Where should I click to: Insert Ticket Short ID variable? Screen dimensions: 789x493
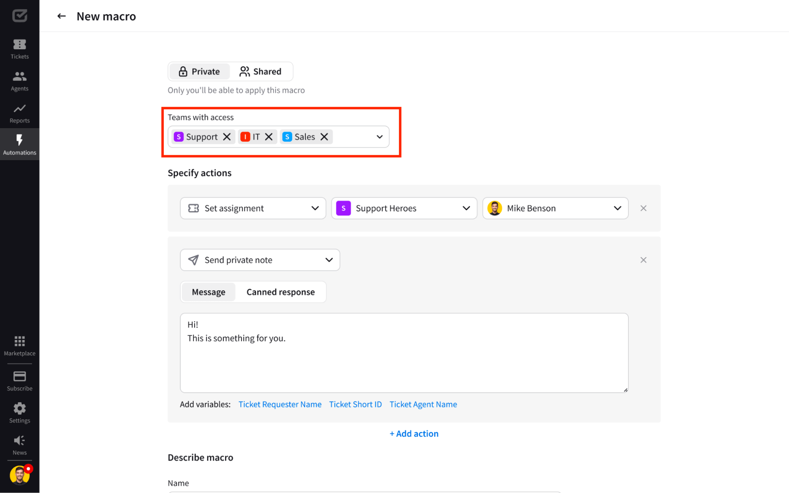[x=355, y=404]
